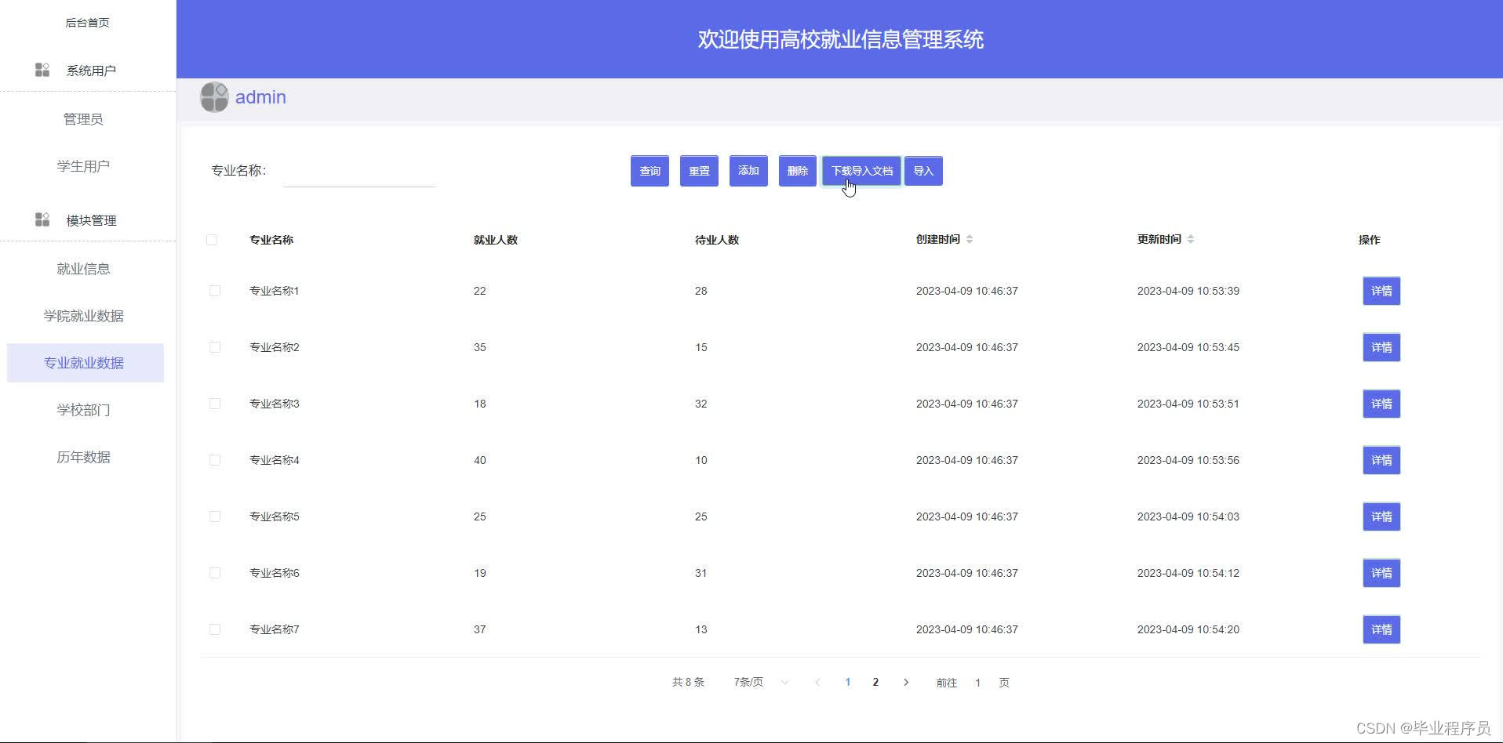1503x743 pixels.
Task: Check the checkbox for 专业名称6 row
Action: [215, 573]
